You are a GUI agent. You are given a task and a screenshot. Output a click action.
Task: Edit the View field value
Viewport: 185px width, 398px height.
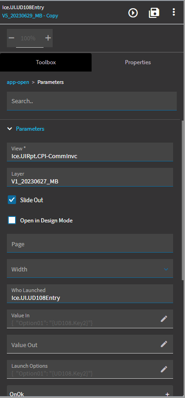click(90, 152)
